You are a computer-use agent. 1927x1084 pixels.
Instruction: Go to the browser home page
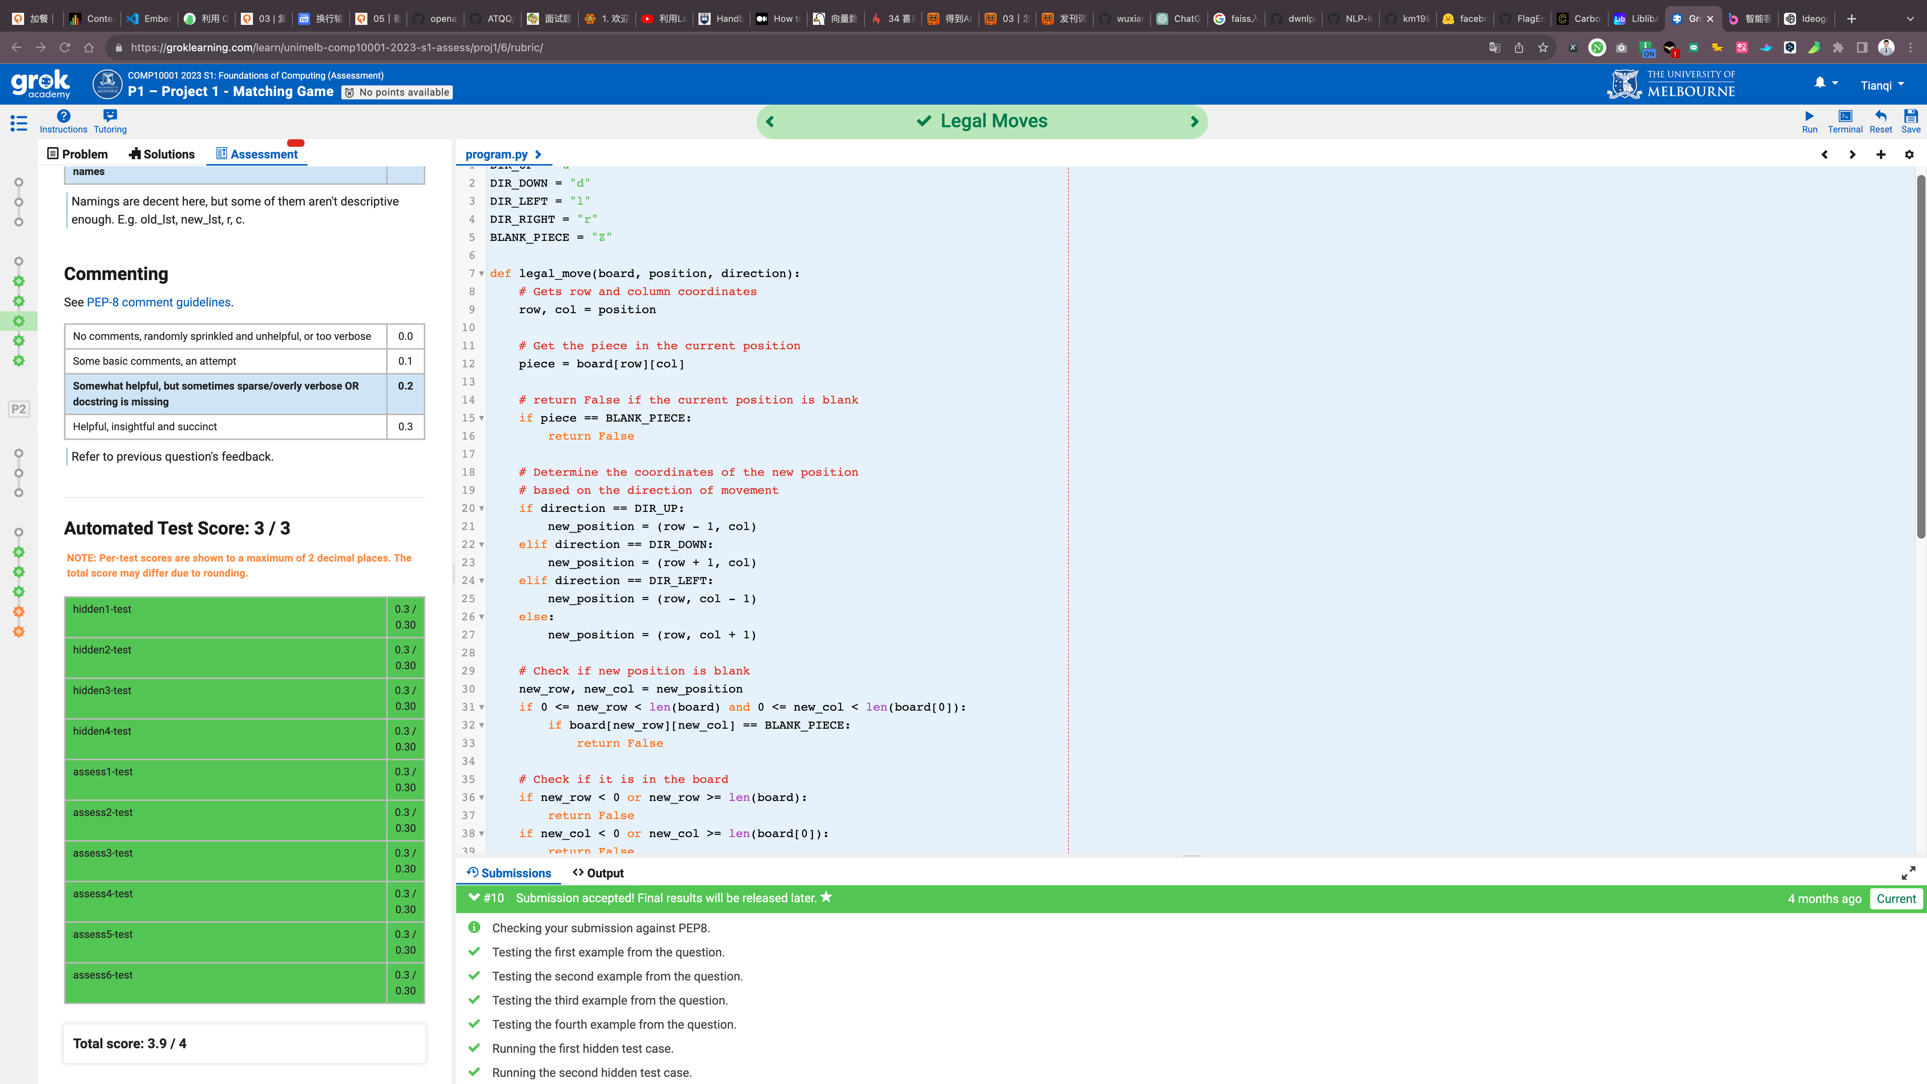coord(89,48)
